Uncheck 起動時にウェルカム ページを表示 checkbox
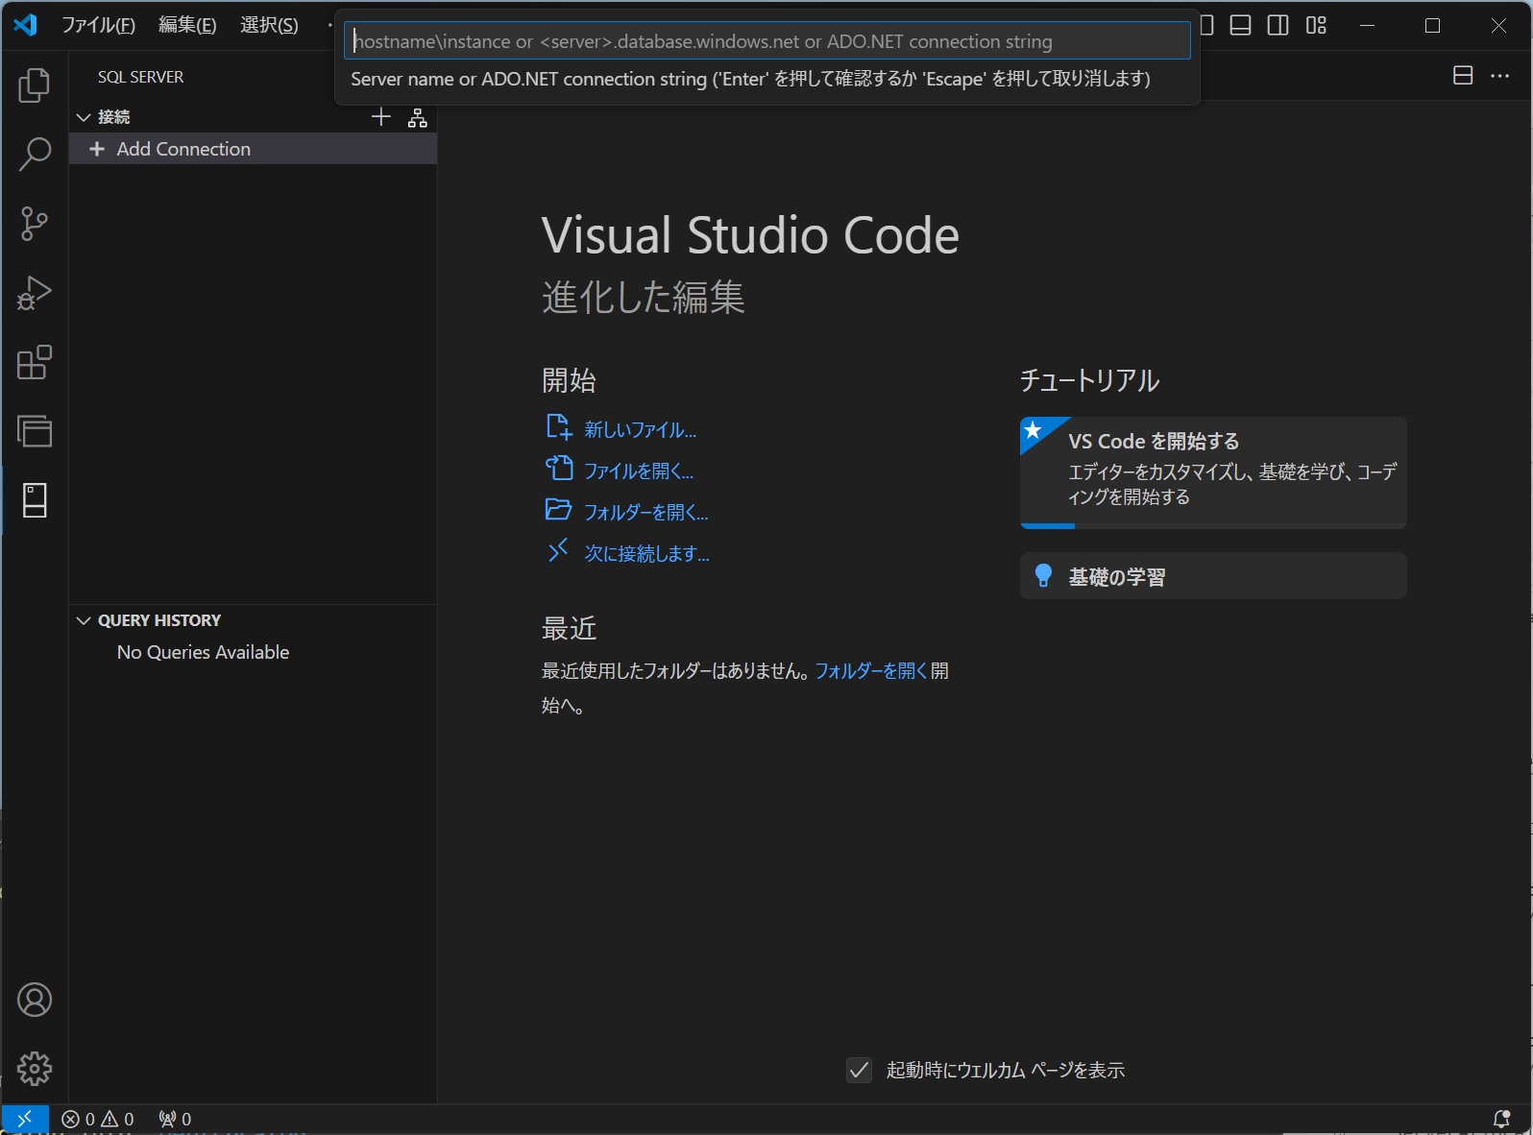 click(860, 1070)
